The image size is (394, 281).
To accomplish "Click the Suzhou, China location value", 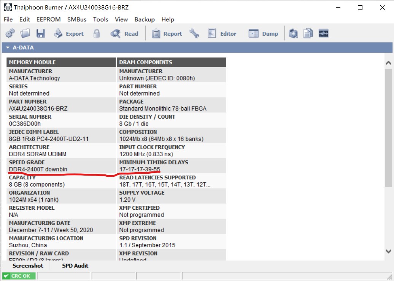I will pos(28,245).
